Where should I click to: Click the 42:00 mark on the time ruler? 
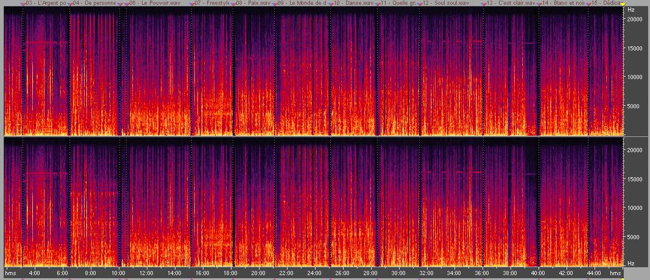pyautogui.click(x=567, y=273)
